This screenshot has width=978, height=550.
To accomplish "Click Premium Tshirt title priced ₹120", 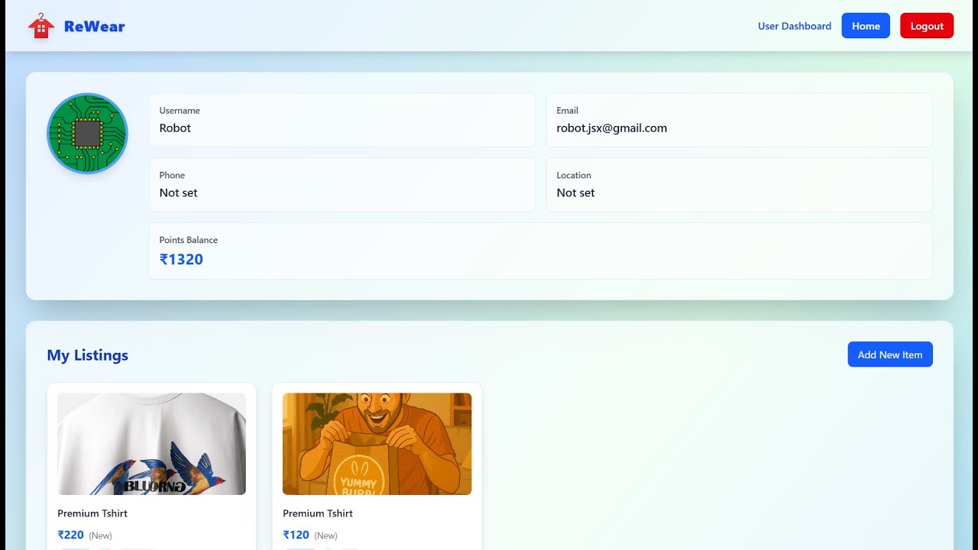I will click(318, 513).
